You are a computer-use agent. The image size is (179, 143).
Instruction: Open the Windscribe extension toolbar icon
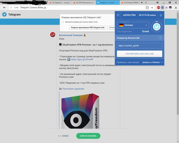(x=162, y=8)
